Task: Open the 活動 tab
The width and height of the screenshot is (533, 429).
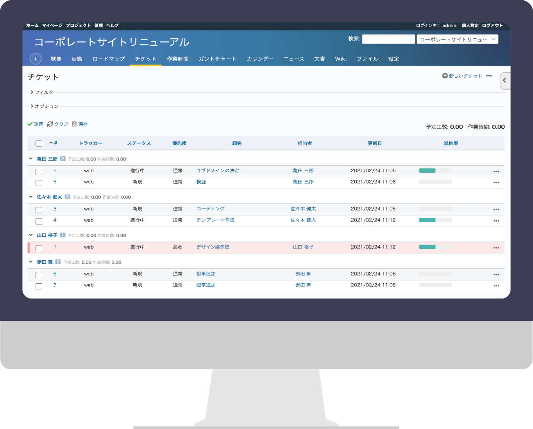Action: tap(77, 59)
